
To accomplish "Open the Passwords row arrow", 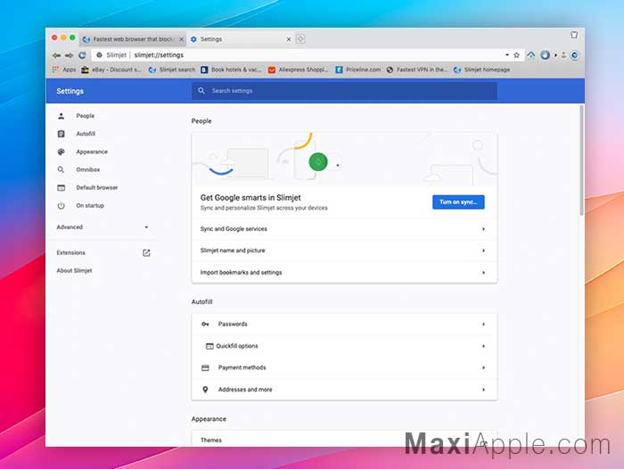I will [x=483, y=324].
